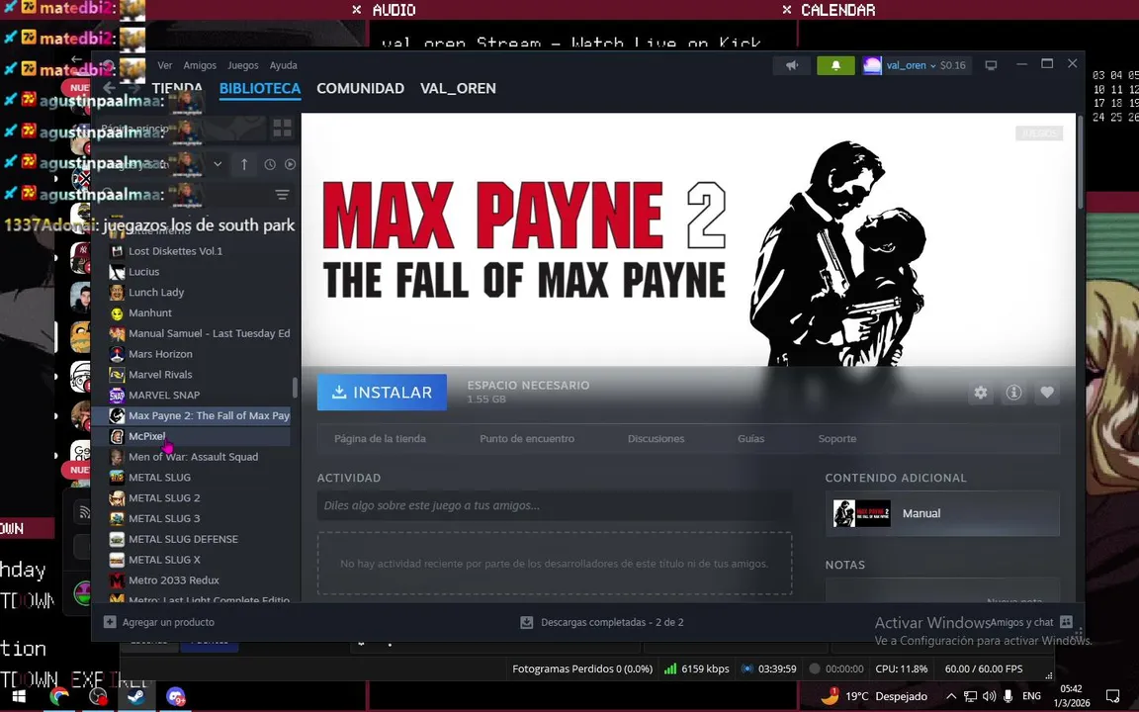The width and height of the screenshot is (1139, 712).
Task: Open Punto de encuentro link
Action: pos(527,439)
